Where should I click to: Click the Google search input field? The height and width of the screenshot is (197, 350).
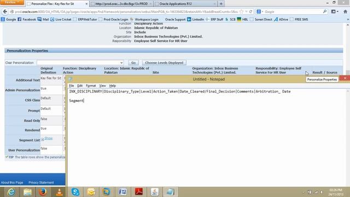293,11
